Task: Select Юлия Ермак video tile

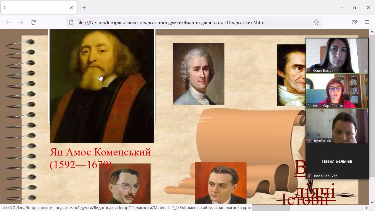Action: [337, 55]
